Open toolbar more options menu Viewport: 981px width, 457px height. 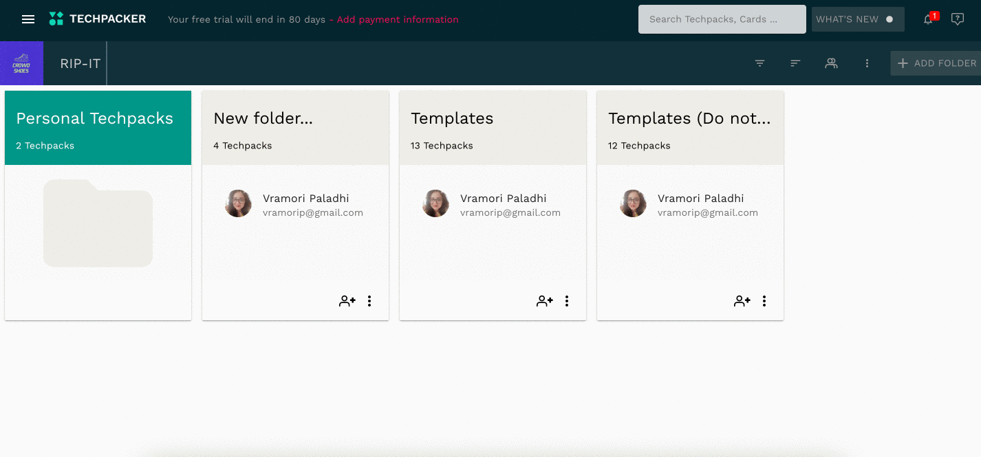[867, 63]
